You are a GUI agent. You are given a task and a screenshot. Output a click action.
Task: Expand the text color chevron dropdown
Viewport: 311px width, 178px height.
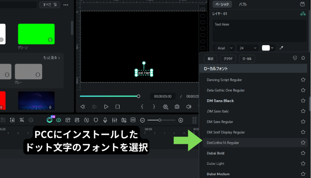[x=272, y=48]
